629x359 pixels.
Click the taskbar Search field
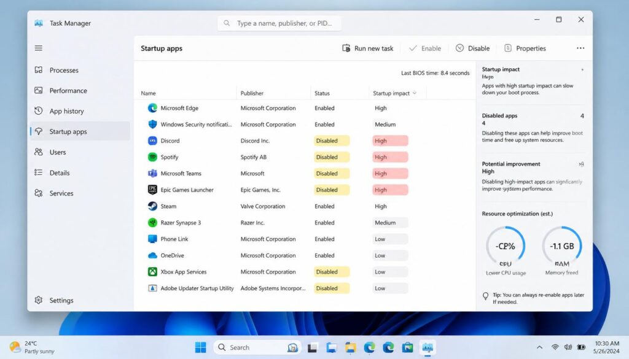tap(259, 347)
